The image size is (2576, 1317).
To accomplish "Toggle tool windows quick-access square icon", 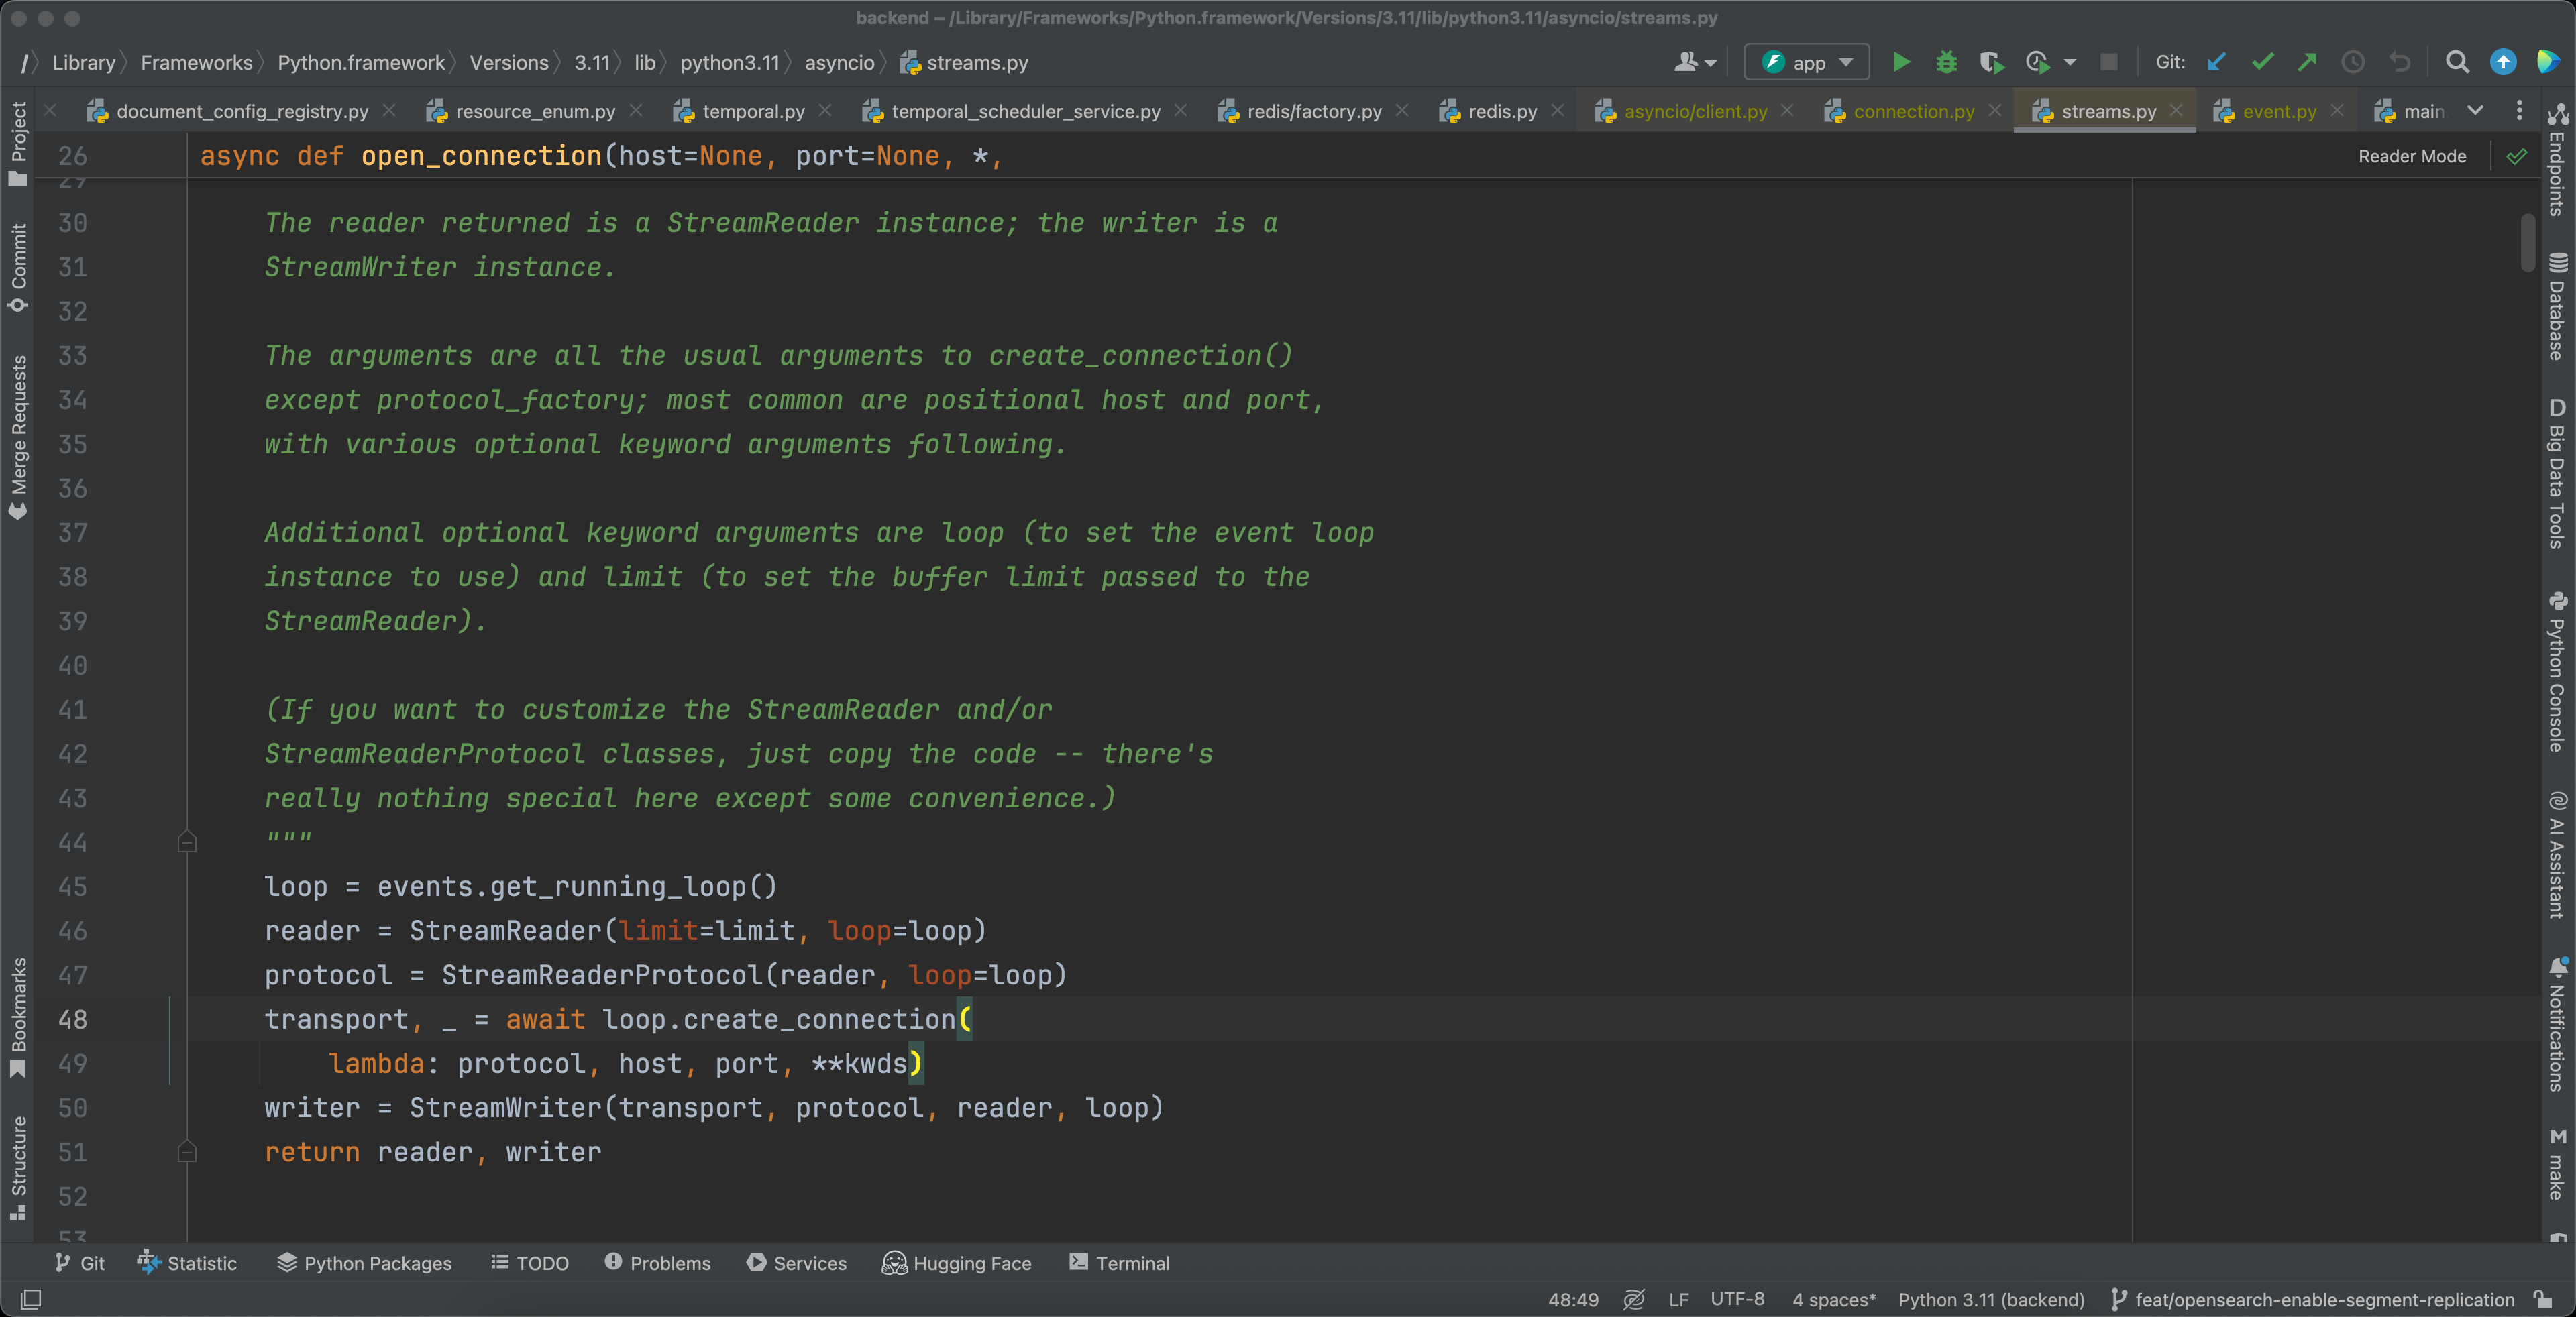I will pos(31,1299).
